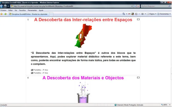Open the Favoritos menu

[x=22, y=10]
